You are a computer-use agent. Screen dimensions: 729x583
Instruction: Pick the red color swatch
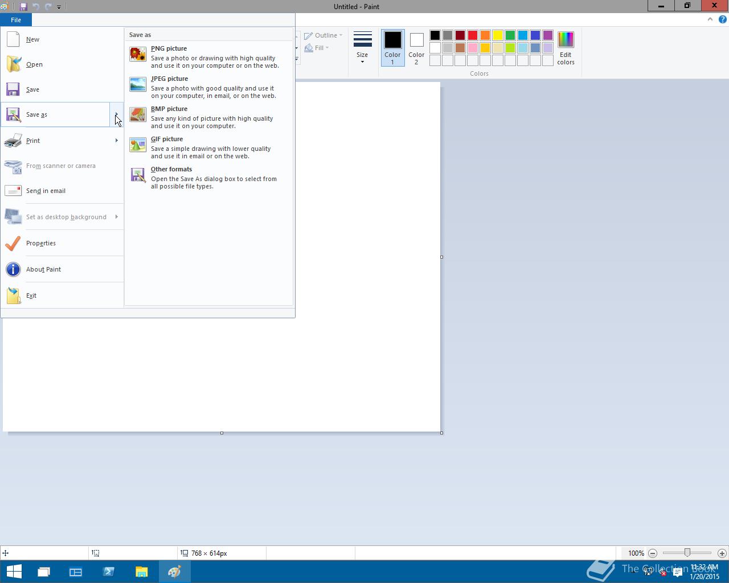[x=473, y=35]
